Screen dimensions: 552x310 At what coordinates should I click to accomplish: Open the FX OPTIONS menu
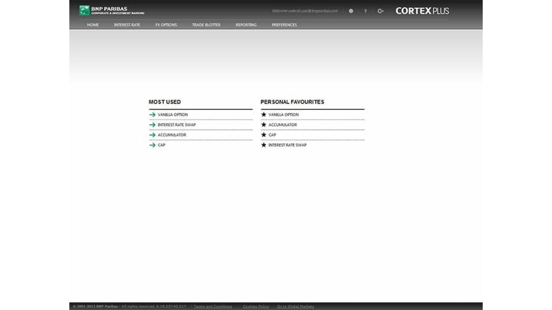(166, 25)
